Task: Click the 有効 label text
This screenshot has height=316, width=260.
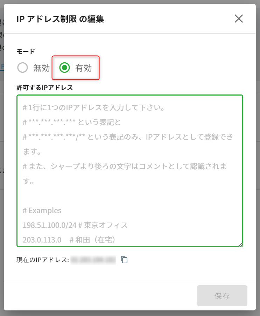Action: (x=83, y=68)
